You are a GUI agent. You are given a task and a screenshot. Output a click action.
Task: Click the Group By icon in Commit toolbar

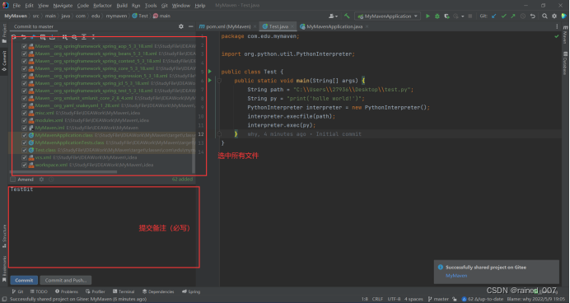click(65, 37)
